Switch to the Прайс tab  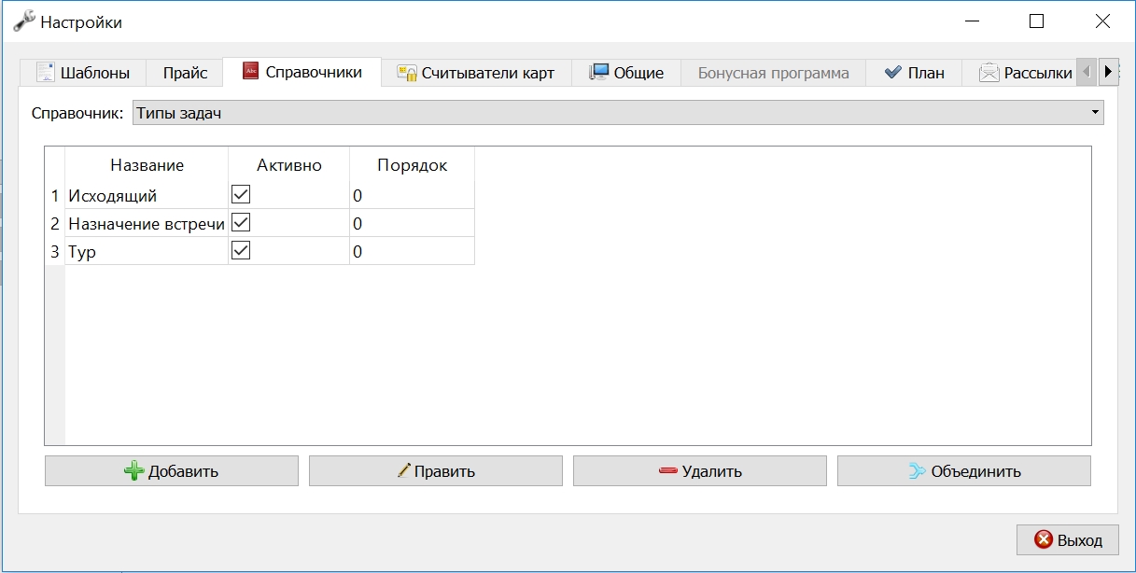[185, 73]
